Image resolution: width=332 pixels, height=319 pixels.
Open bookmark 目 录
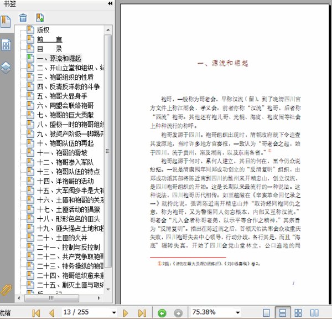[50, 49]
